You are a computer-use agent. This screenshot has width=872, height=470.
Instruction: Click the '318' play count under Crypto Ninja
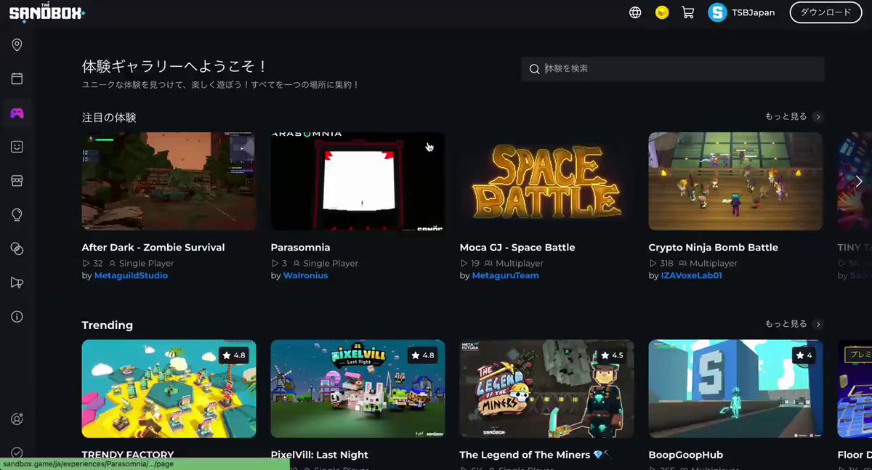pos(666,263)
